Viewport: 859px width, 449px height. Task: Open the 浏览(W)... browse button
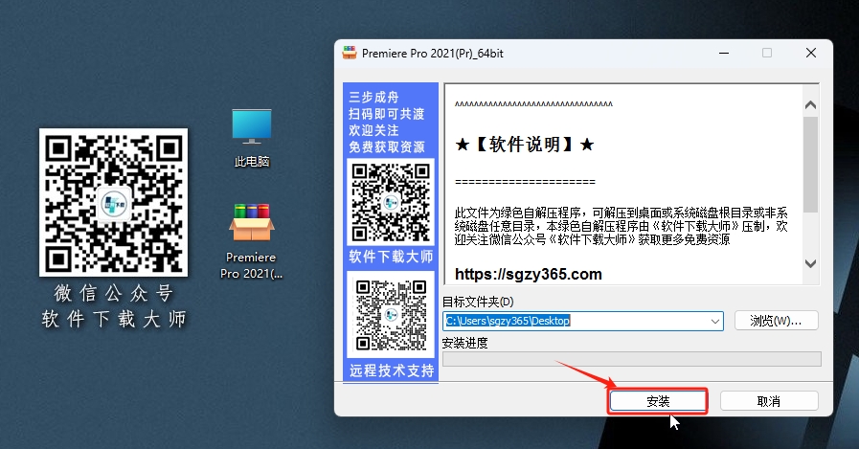click(x=776, y=321)
